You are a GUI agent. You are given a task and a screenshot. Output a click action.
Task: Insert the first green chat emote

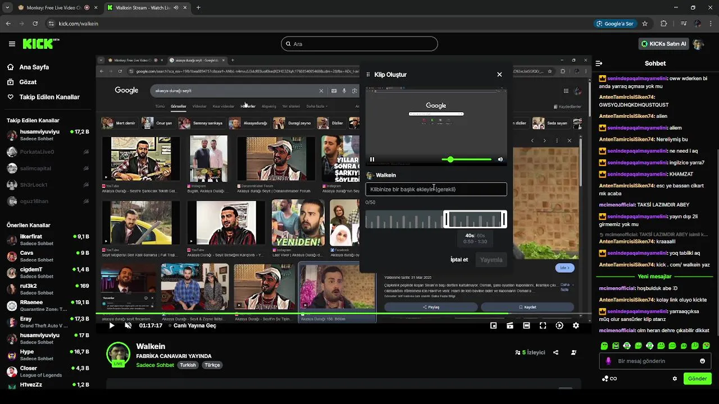coord(604,346)
